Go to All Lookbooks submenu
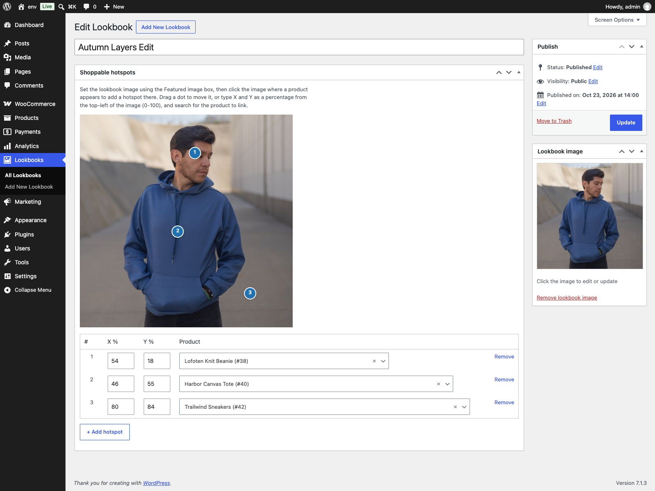The image size is (655, 491). [x=23, y=175]
